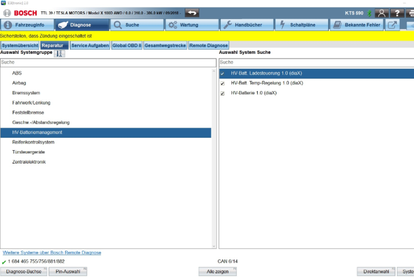Switch to the Global OBD II tab

click(x=127, y=46)
